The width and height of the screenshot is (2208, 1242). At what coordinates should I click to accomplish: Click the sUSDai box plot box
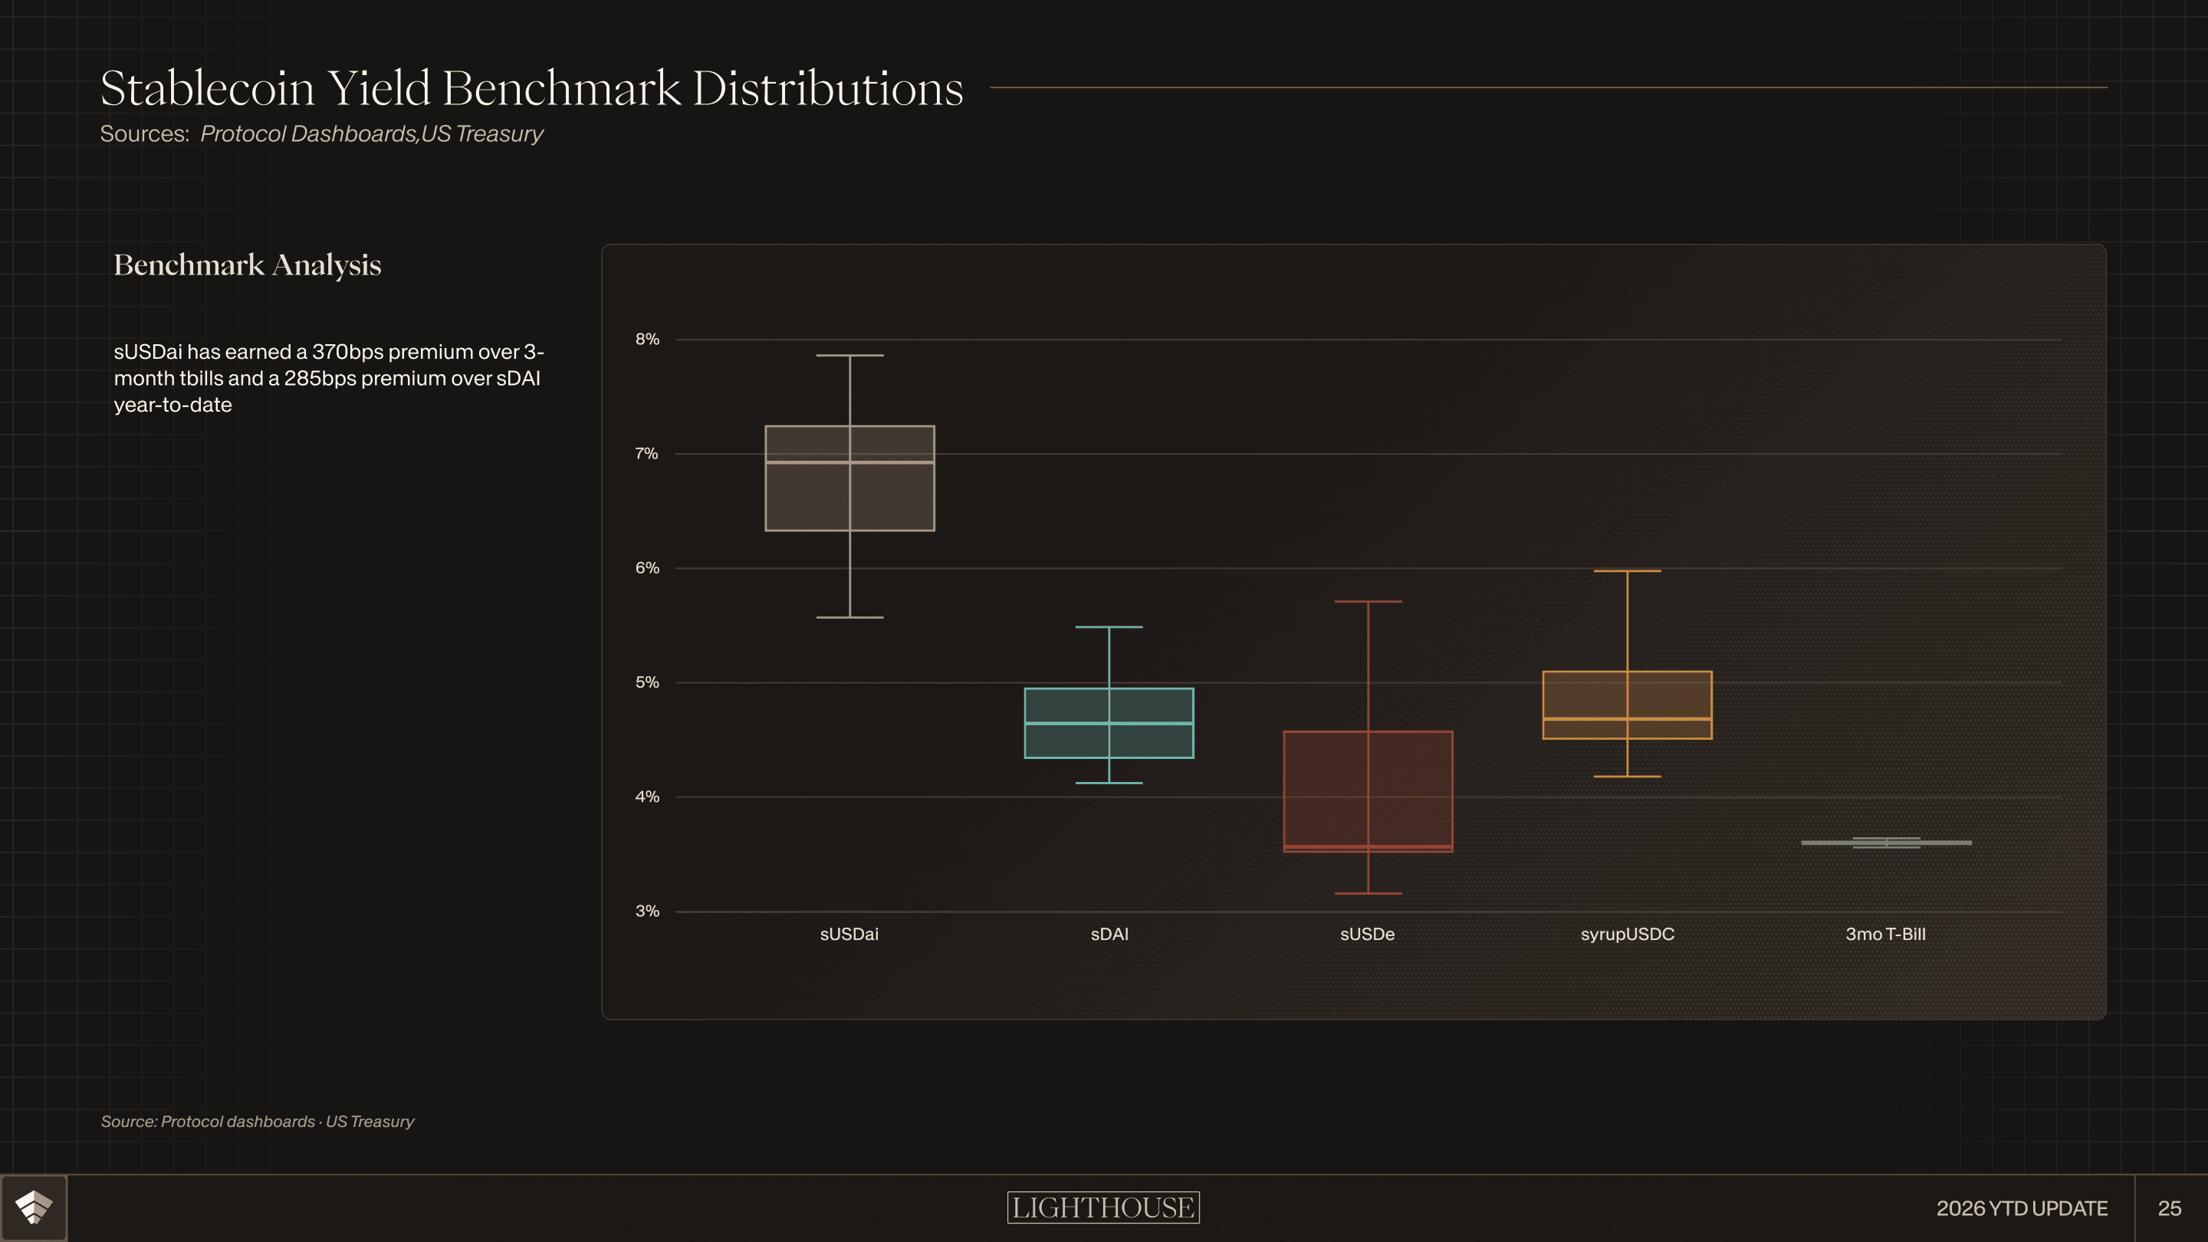tap(849, 478)
